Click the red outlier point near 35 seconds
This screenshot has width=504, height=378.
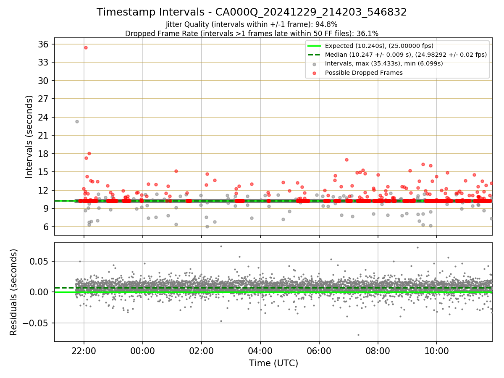click(x=86, y=47)
